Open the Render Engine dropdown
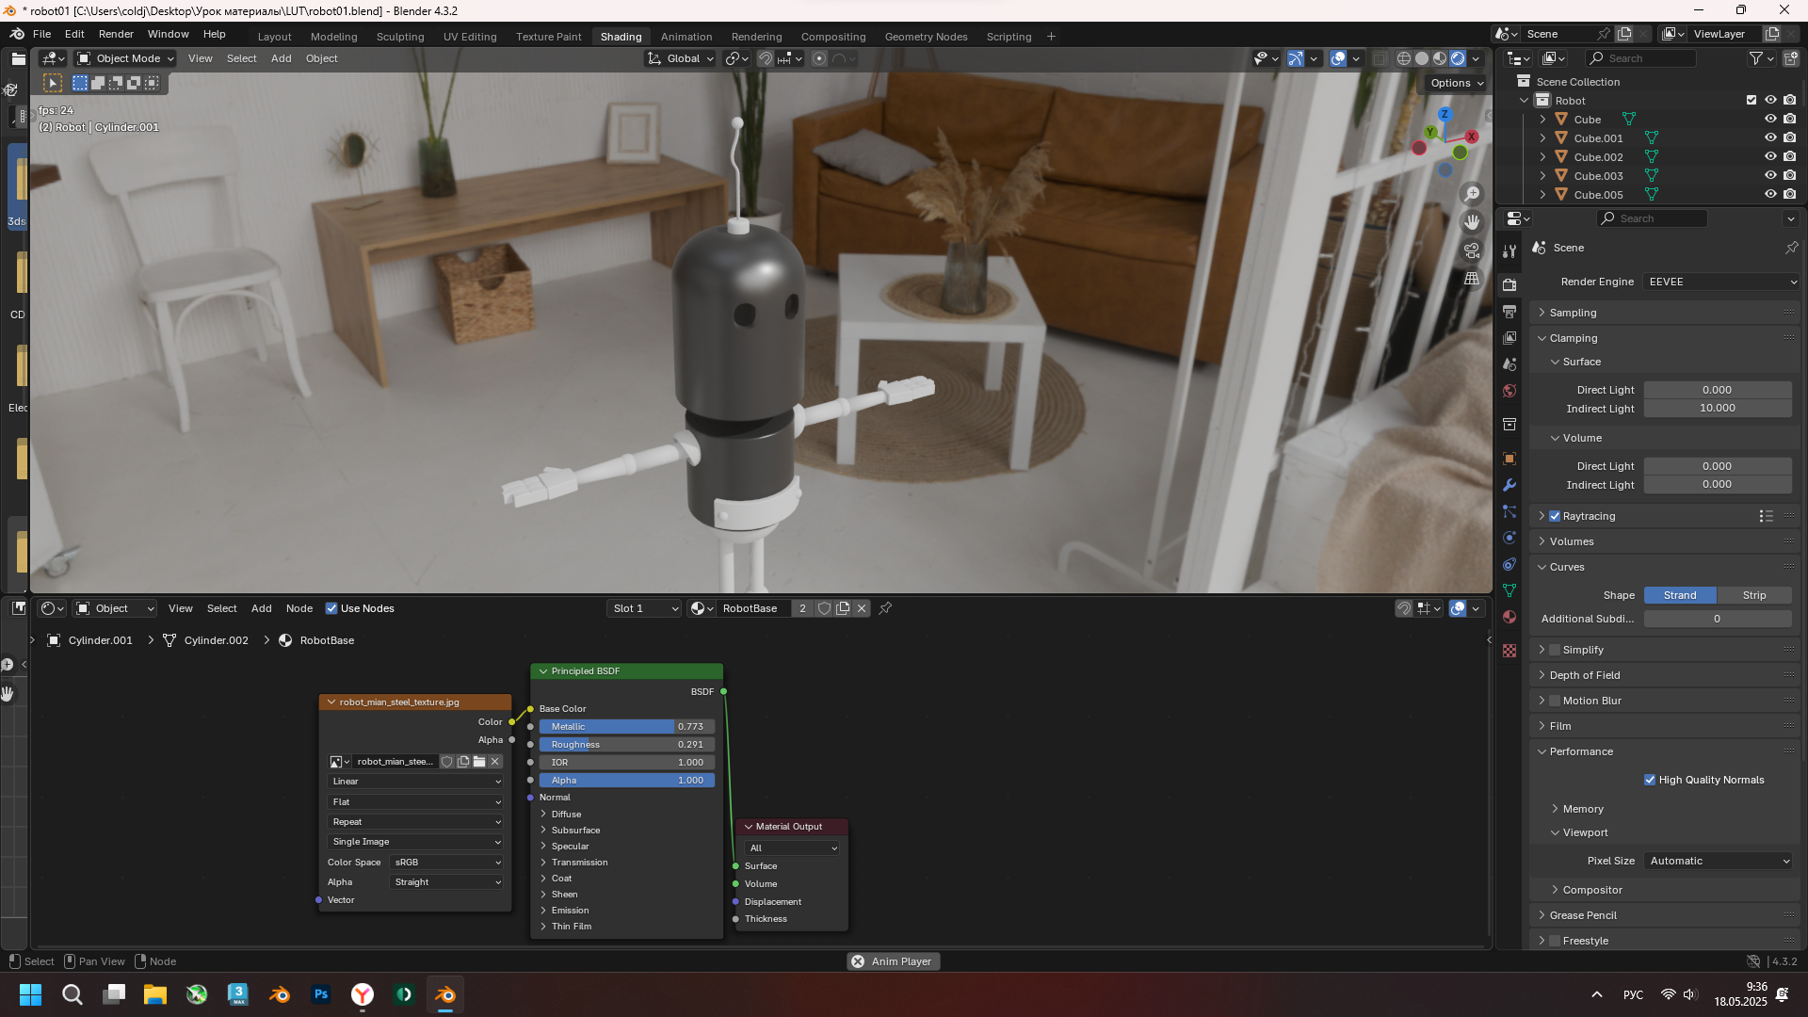Image resolution: width=1808 pixels, height=1017 pixels. 1720,282
